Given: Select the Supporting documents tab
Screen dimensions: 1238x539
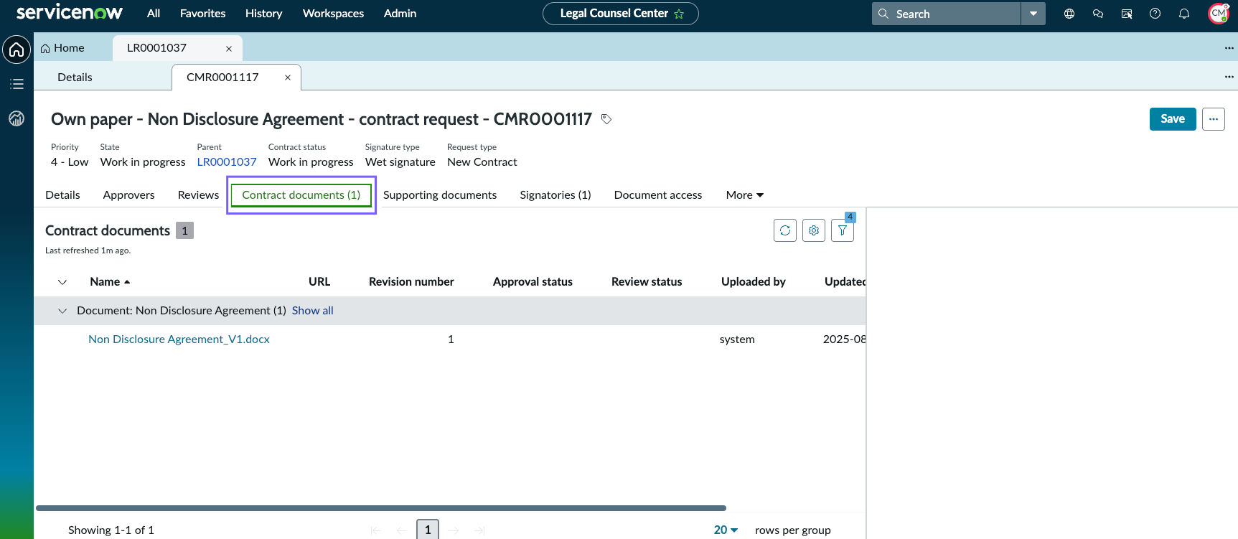Looking at the screenshot, I should coord(440,195).
